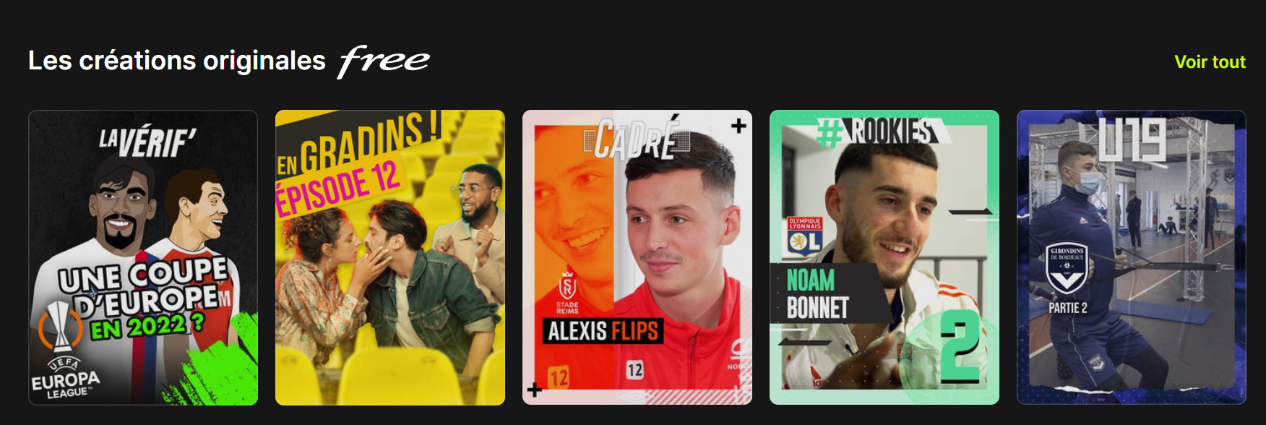Open the Voir tout link

[1210, 61]
